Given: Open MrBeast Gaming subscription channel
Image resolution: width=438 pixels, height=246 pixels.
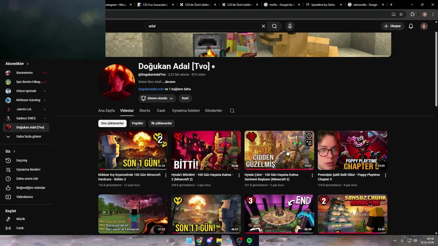Looking at the screenshot, I should click(x=26, y=100).
